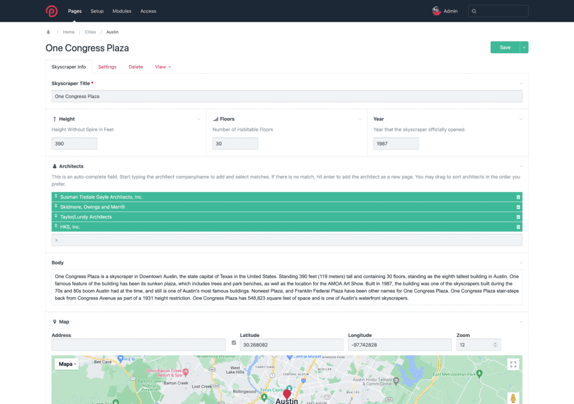Click the Save button
This screenshot has height=404, width=574.
coord(505,48)
